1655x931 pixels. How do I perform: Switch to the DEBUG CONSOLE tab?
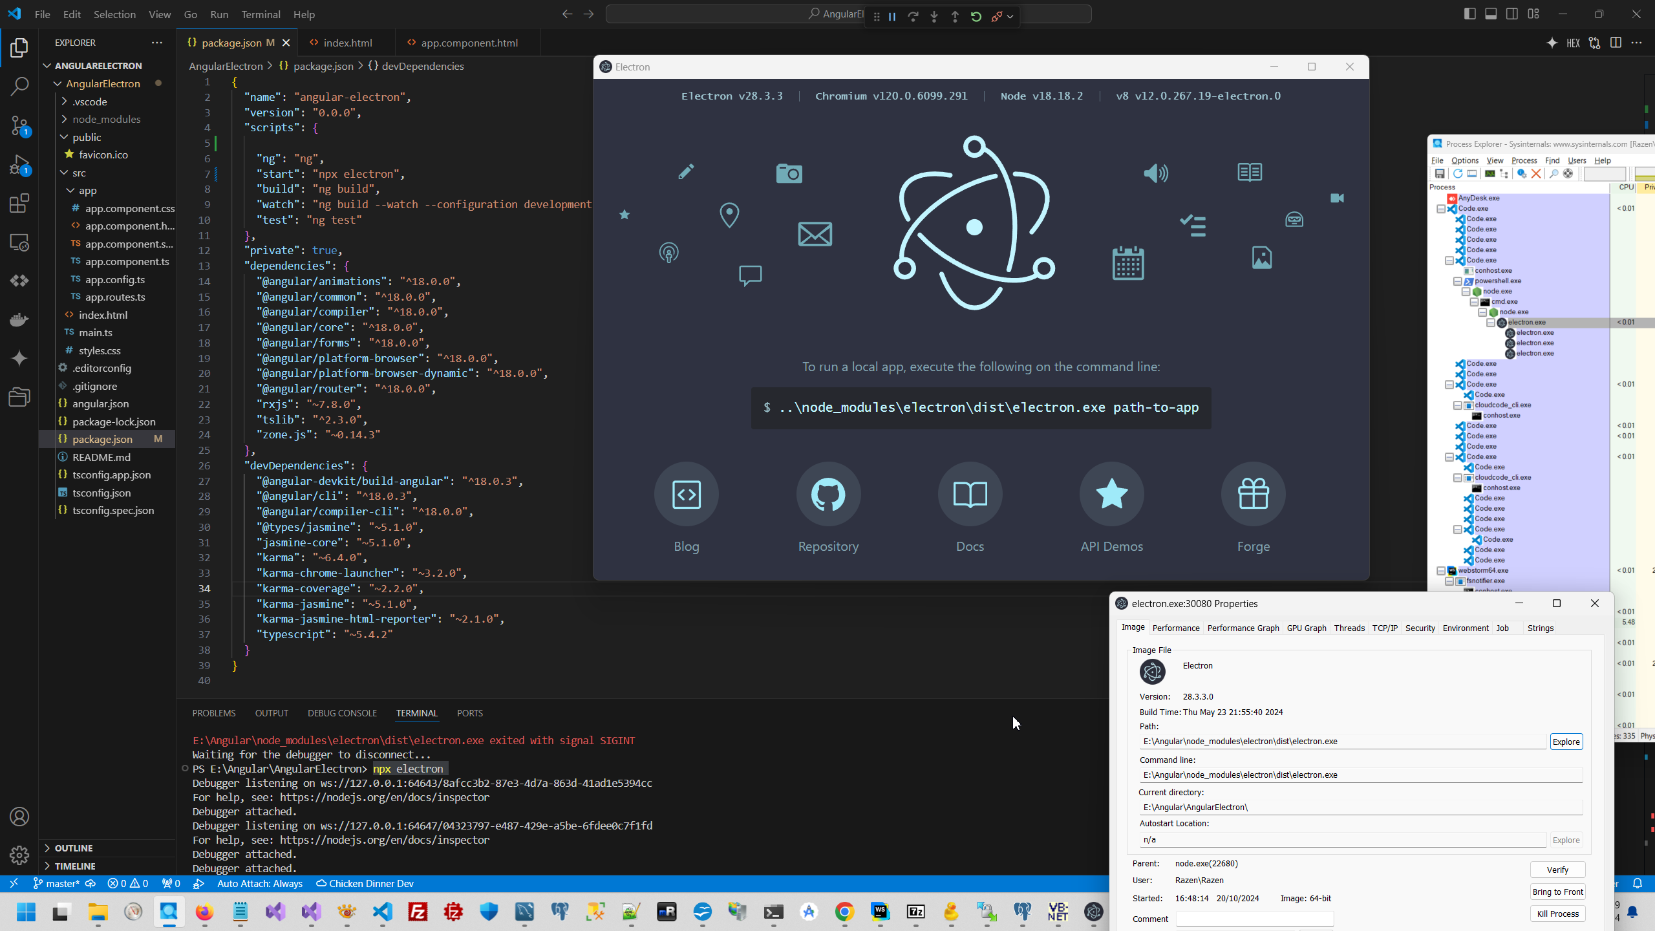pos(342,713)
